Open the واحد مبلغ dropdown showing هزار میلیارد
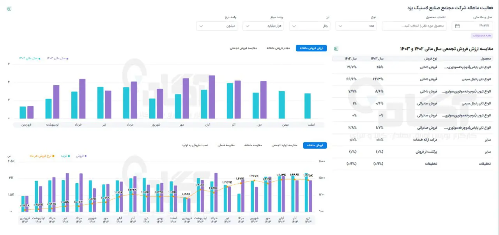 click(263, 26)
